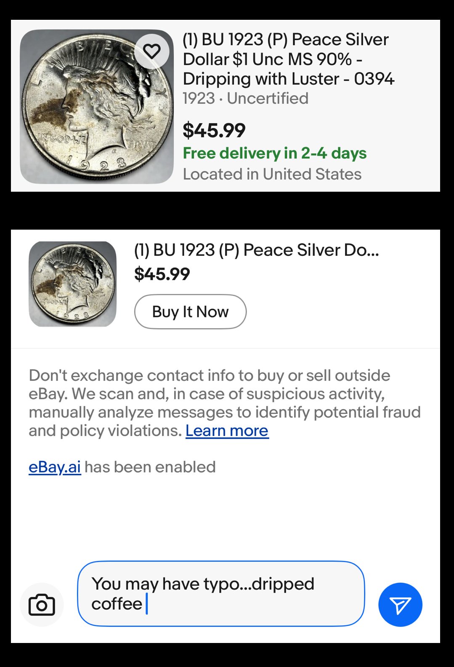Tap the camera icon to attach a photo
The image size is (454, 667).
click(42, 605)
